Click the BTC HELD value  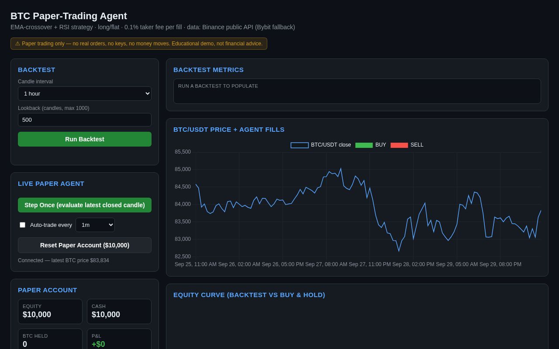25,344
